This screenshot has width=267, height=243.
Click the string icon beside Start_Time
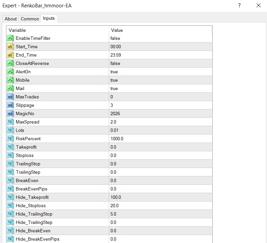pyautogui.click(x=10, y=47)
